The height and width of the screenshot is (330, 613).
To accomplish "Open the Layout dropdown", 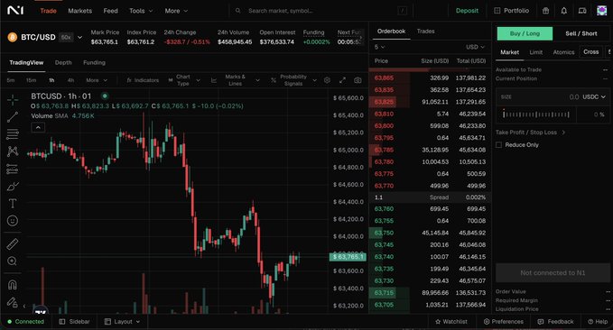I will pyautogui.click(x=123, y=321).
